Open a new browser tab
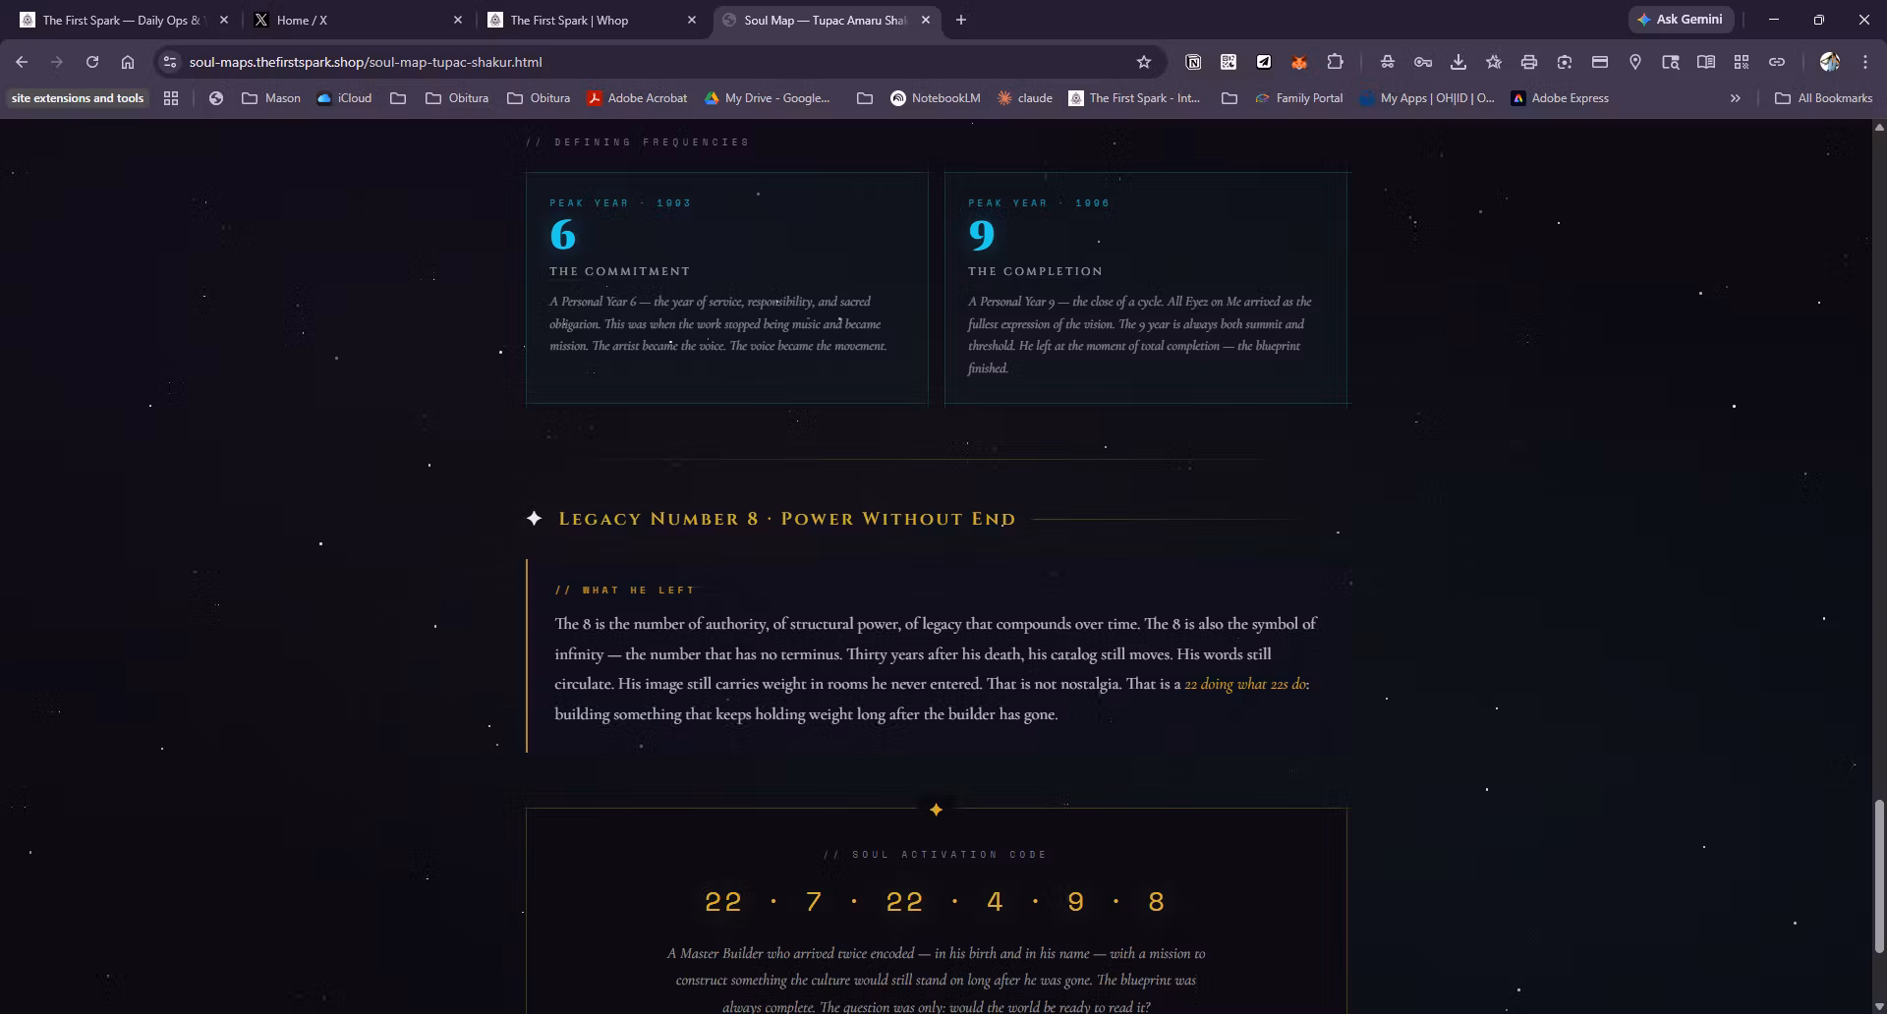 pyautogui.click(x=961, y=20)
